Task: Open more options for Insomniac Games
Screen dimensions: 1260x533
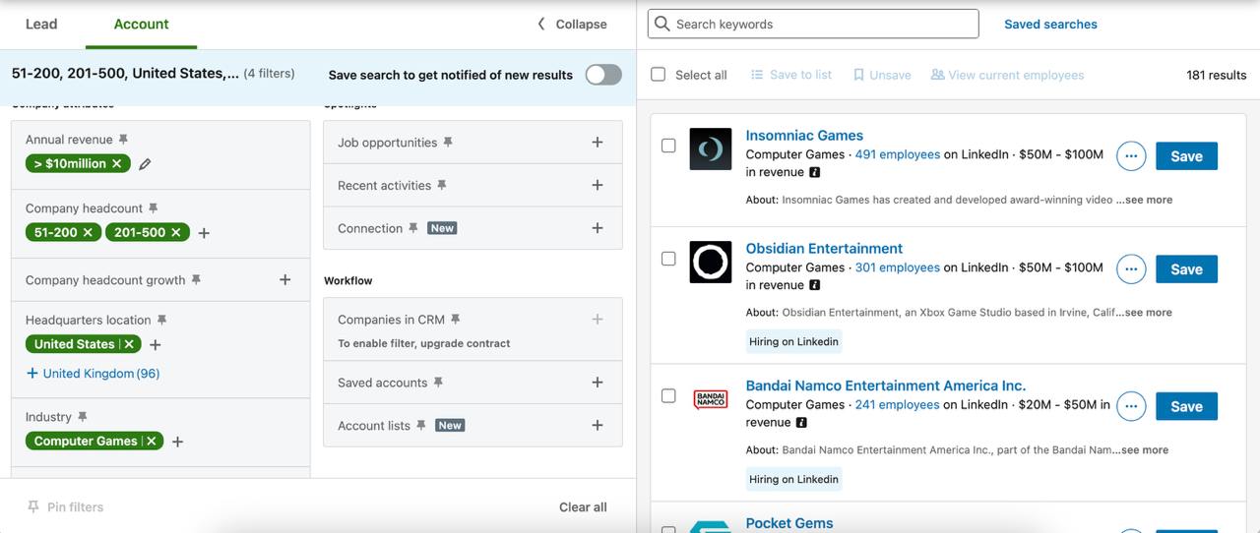Action: pyautogui.click(x=1131, y=155)
